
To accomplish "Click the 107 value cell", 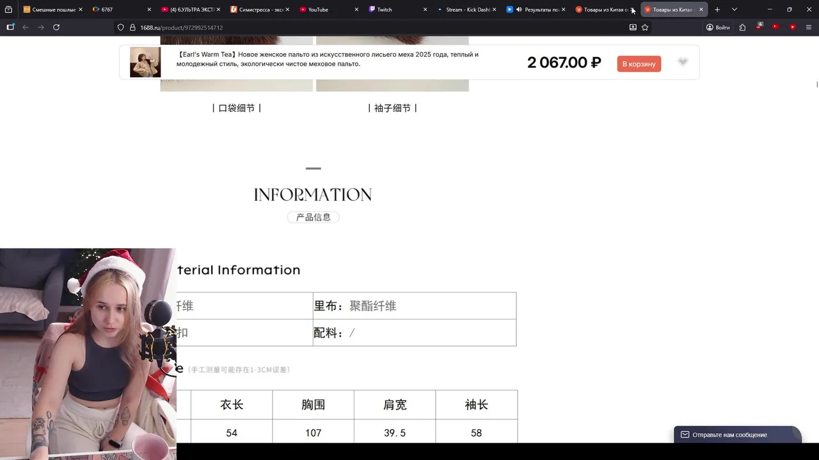I will pos(313,432).
